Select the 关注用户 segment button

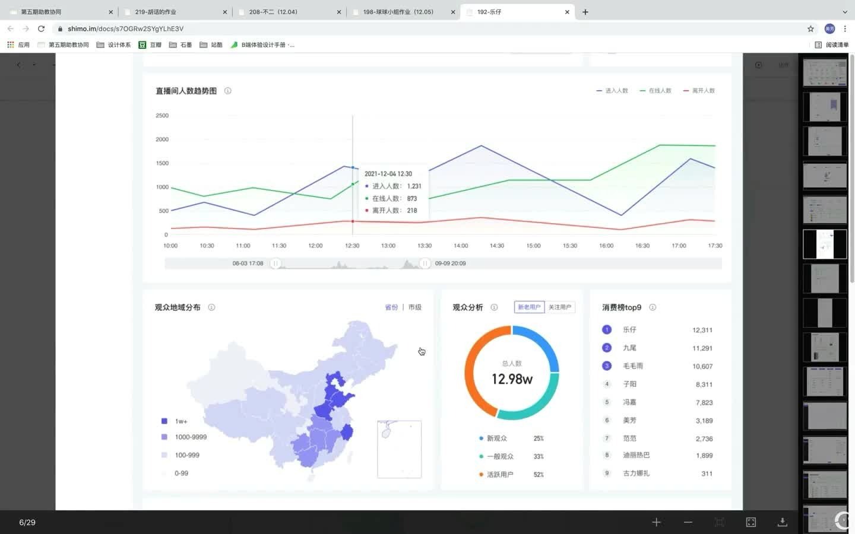point(560,307)
